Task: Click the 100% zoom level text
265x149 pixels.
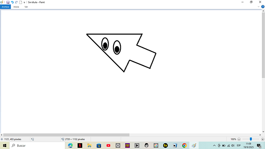Action: [x=233, y=139]
